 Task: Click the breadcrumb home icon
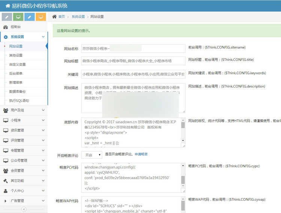pos(54,16)
